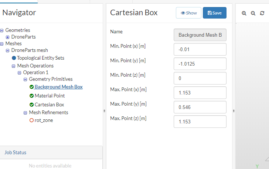
Task: Click the zoom out magnifier icon
Action: point(253,13)
